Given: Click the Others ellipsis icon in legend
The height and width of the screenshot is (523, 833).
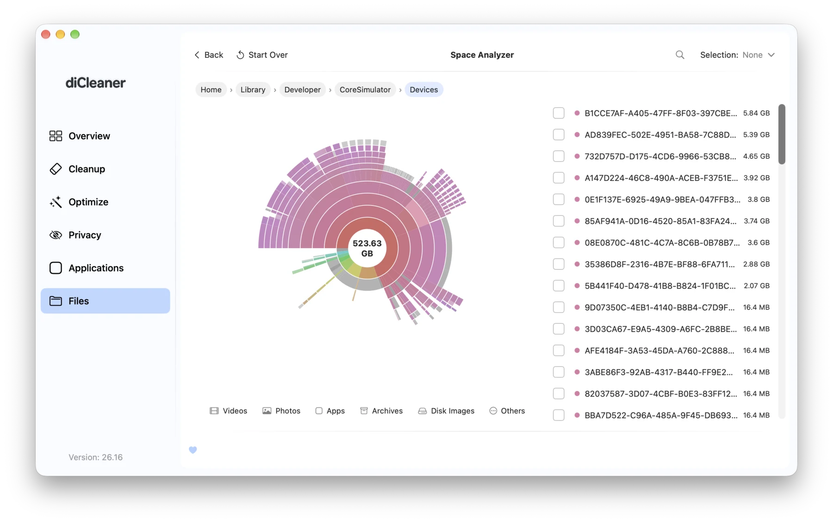Looking at the screenshot, I should coord(493,411).
